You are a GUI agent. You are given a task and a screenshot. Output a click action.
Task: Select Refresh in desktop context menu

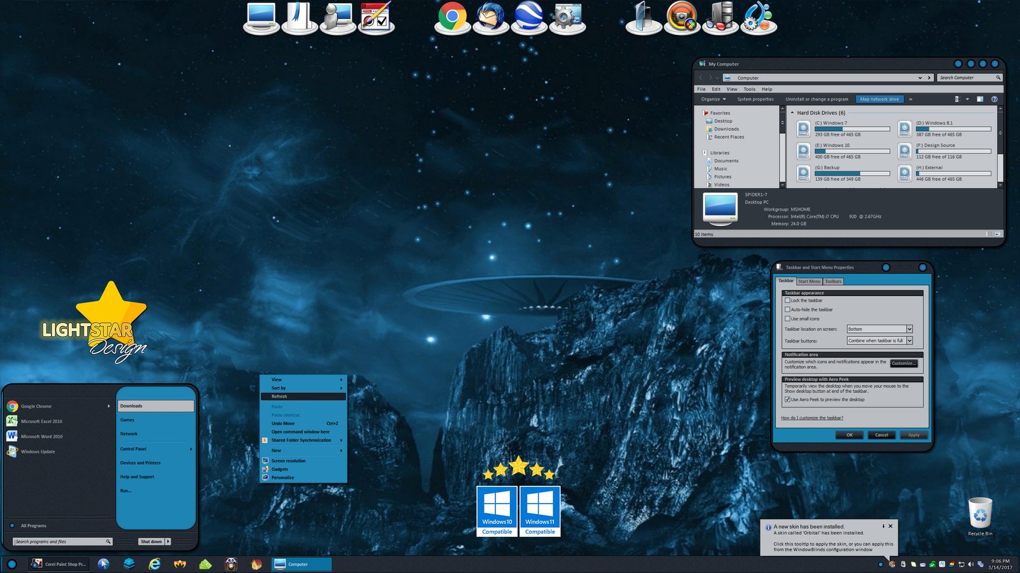pyautogui.click(x=303, y=396)
